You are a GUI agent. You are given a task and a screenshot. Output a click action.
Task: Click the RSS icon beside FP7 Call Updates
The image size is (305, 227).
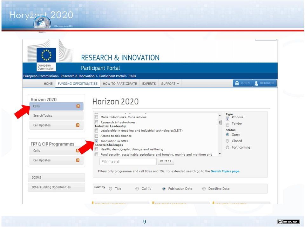tap(78, 160)
